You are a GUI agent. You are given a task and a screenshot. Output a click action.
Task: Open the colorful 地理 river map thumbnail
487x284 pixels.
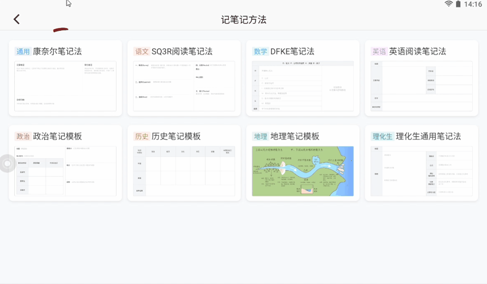(x=303, y=171)
